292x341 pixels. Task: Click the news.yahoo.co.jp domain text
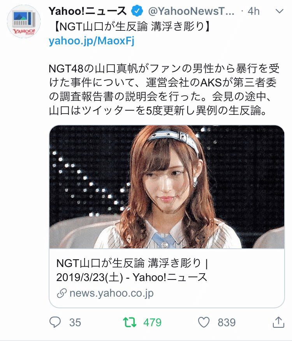click(x=112, y=293)
